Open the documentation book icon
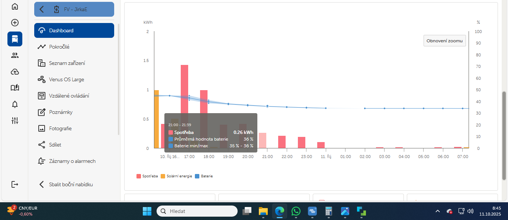 click(x=15, y=88)
